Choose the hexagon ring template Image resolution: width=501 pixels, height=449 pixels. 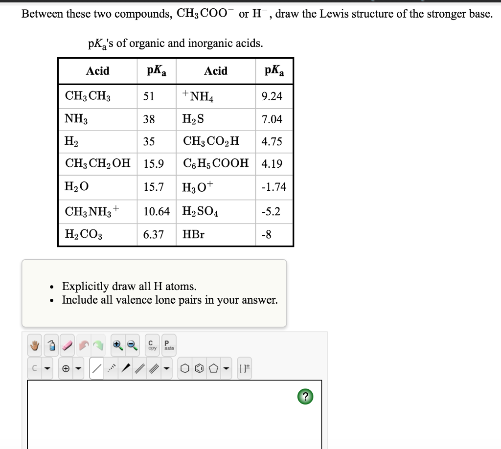(185, 368)
